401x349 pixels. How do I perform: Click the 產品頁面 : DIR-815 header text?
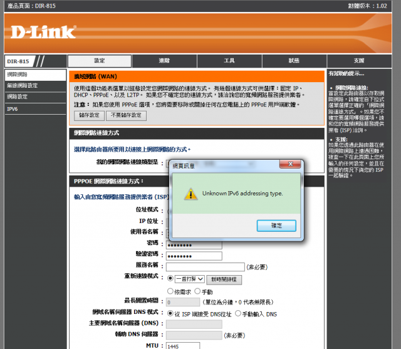31,6
